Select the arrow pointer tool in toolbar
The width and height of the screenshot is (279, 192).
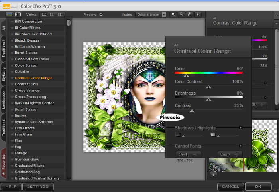point(173,14)
